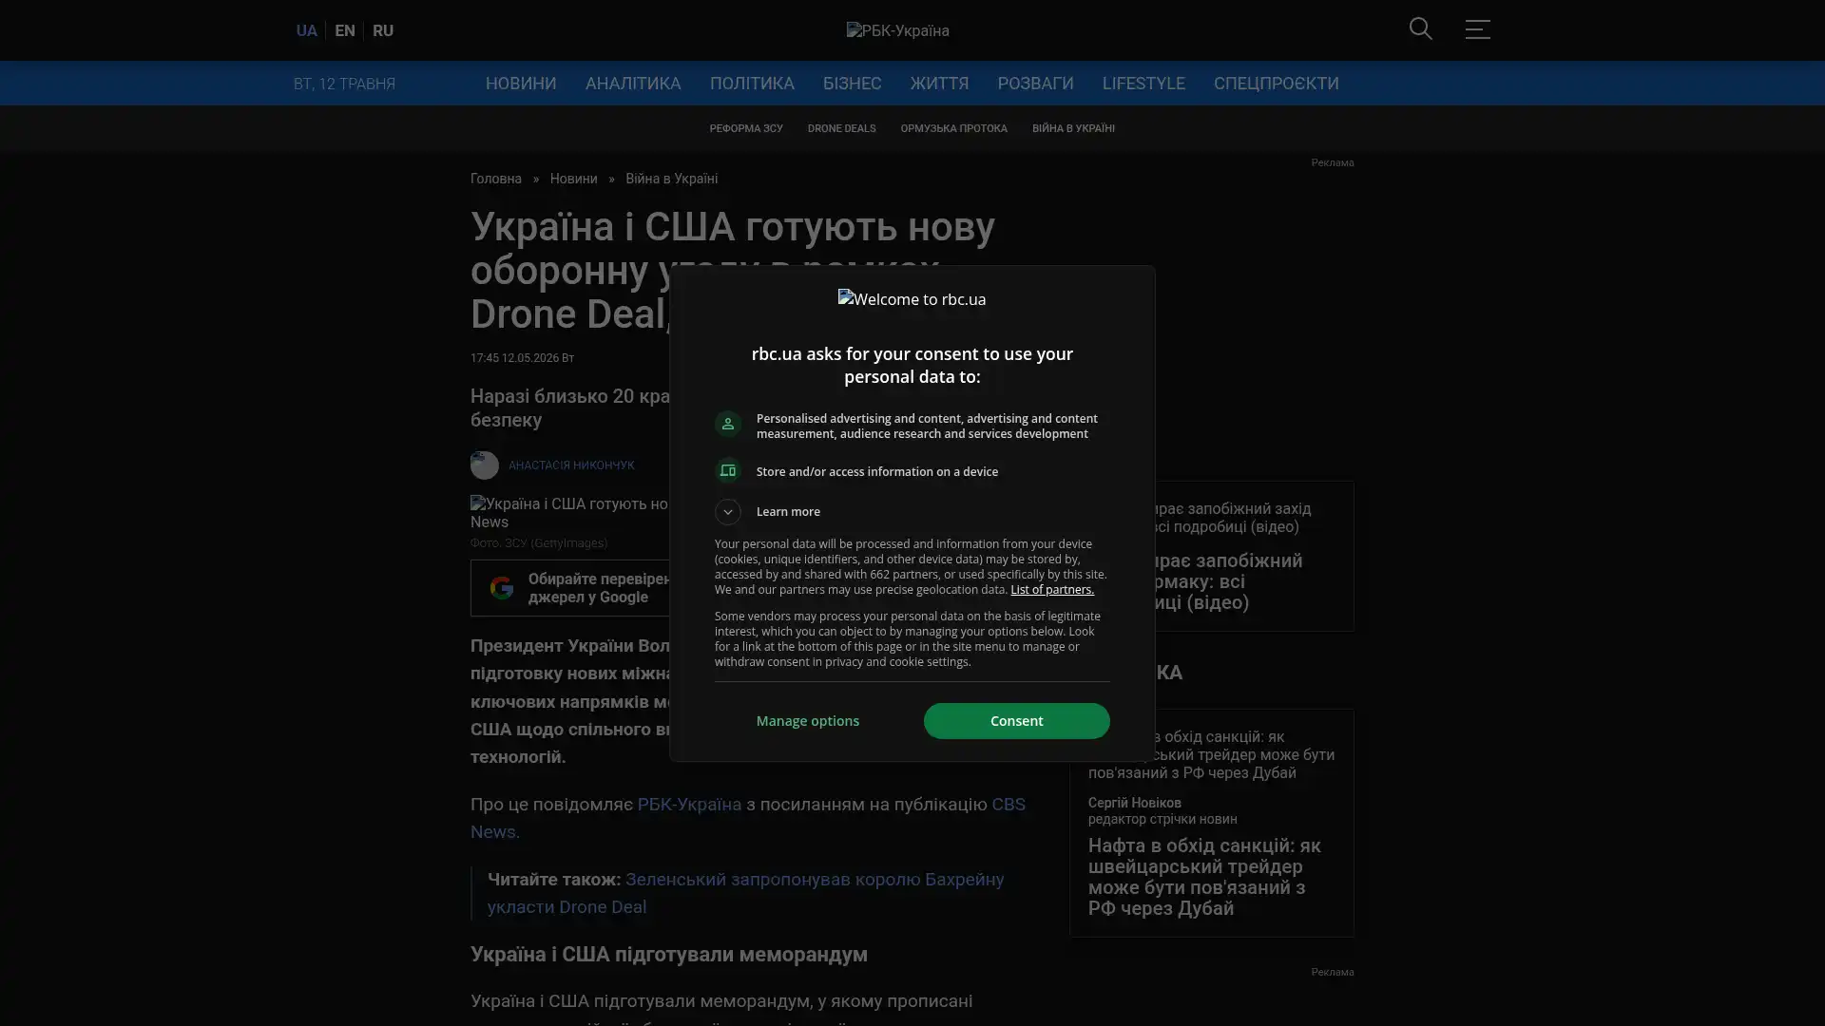1825x1026 pixels.
Task: Open РБК-Україна link in article
Action: [689, 805]
